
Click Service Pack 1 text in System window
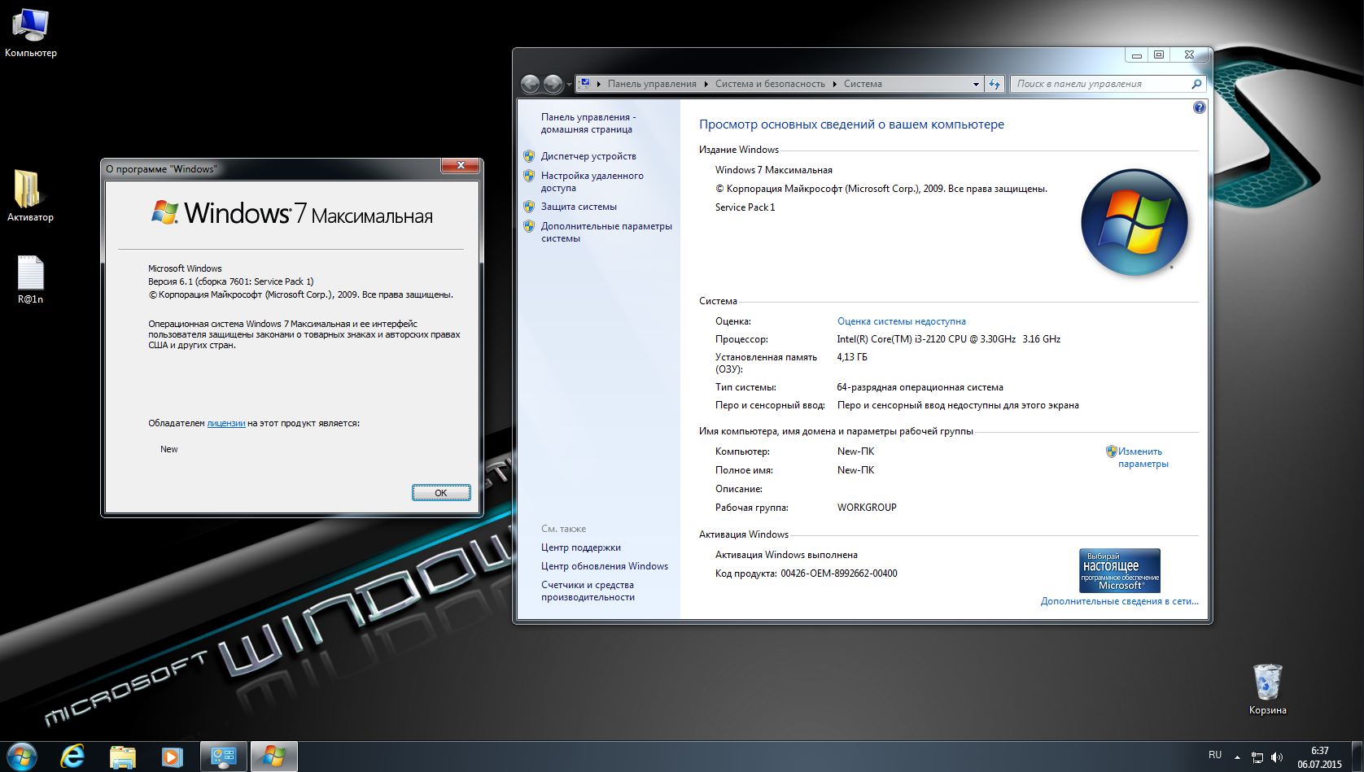click(745, 207)
